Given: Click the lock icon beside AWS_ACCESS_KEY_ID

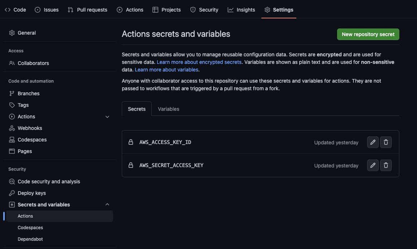Looking at the screenshot, I should [131, 142].
